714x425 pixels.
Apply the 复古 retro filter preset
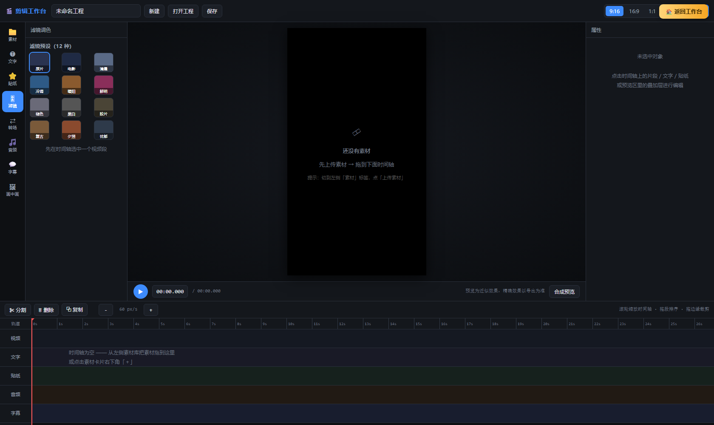click(40, 130)
